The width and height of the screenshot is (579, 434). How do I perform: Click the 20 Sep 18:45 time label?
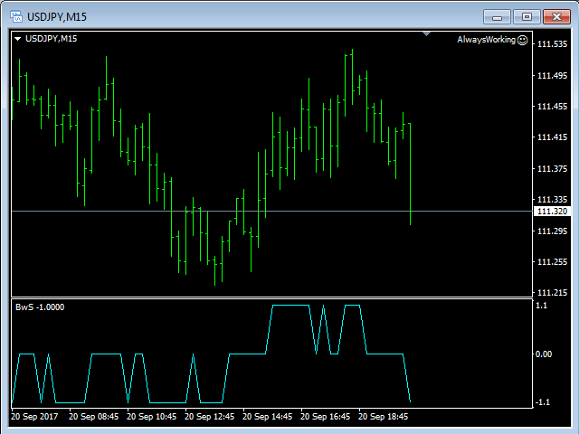pos(384,417)
